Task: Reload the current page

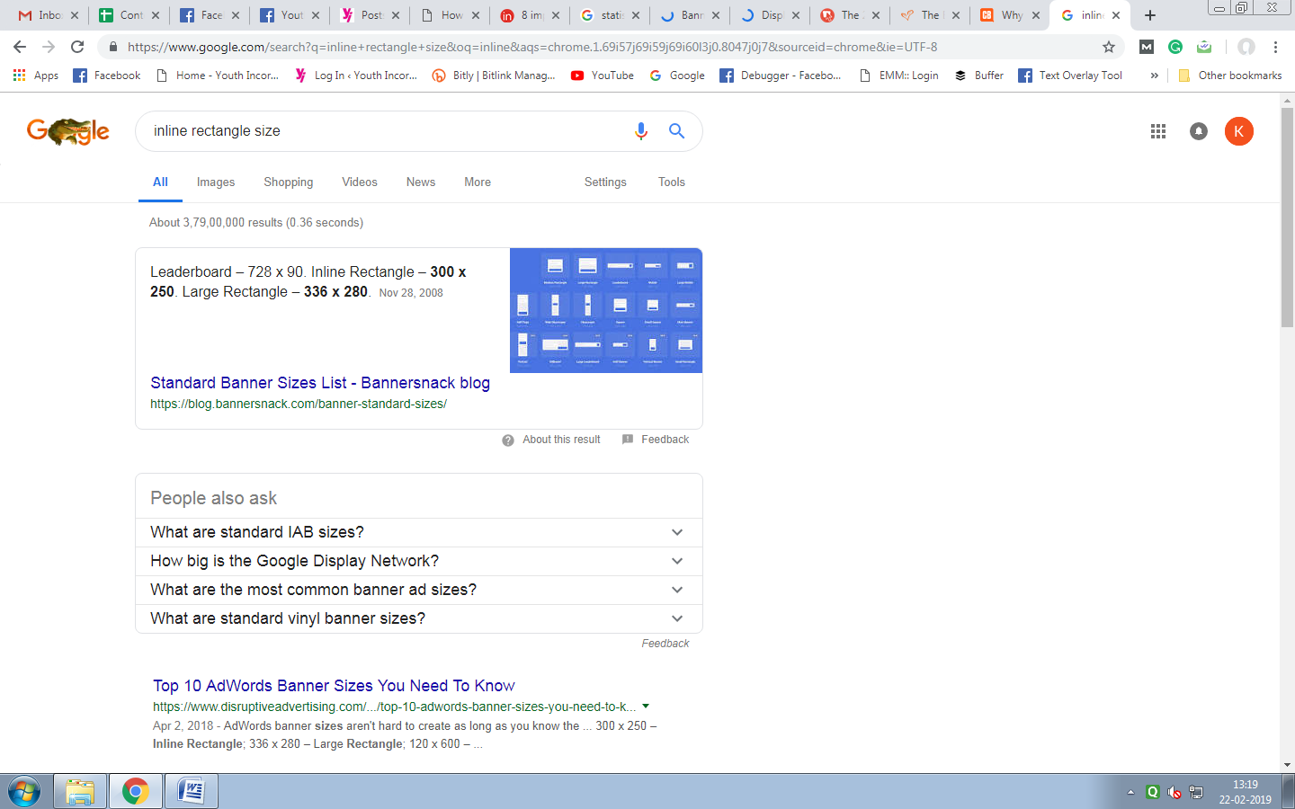Action: tap(77, 47)
